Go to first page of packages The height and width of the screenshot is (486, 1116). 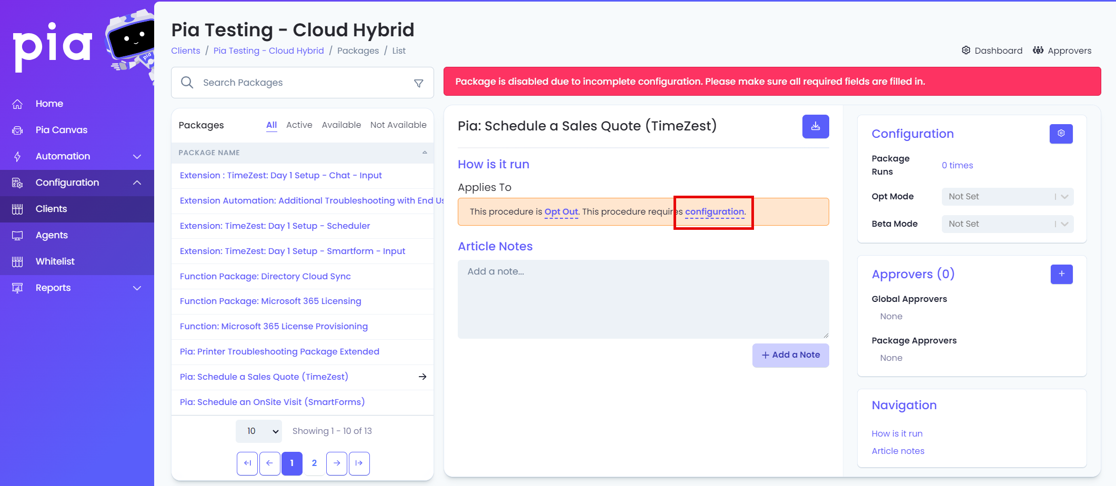pyautogui.click(x=247, y=463)
